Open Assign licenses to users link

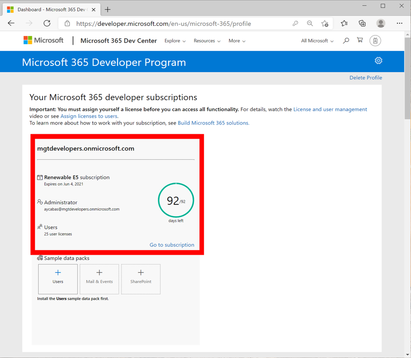click(89, 116)
